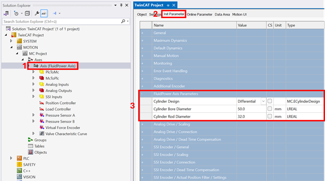Click the Objects node icon
The width and height of the screenshot is (325, 181).
[x=31, y=152]
